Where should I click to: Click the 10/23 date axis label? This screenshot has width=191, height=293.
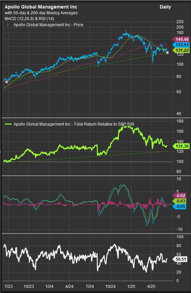29,286
